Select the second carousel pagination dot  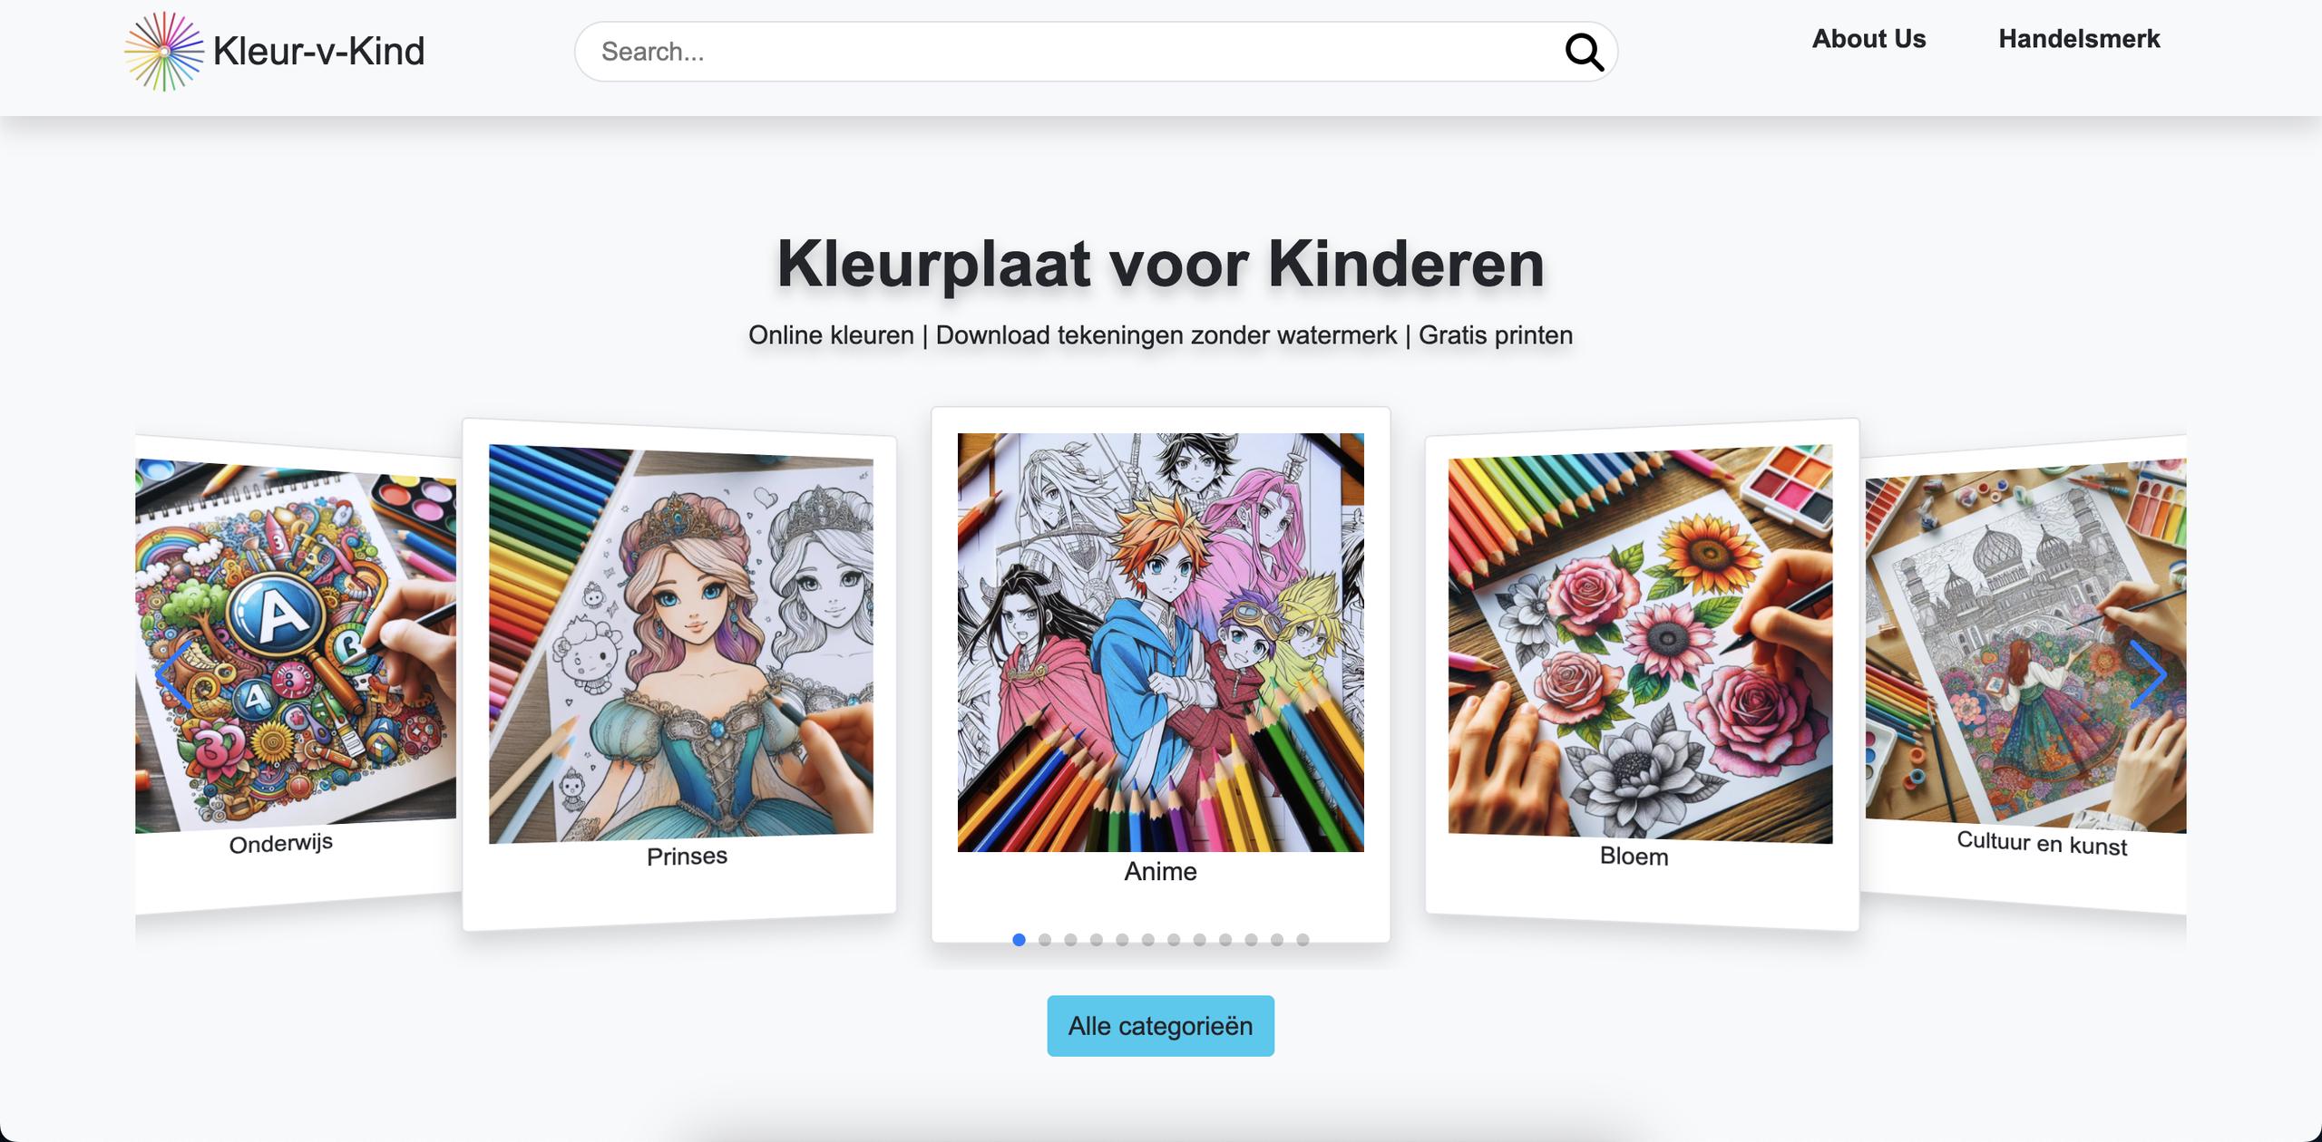1045,940
